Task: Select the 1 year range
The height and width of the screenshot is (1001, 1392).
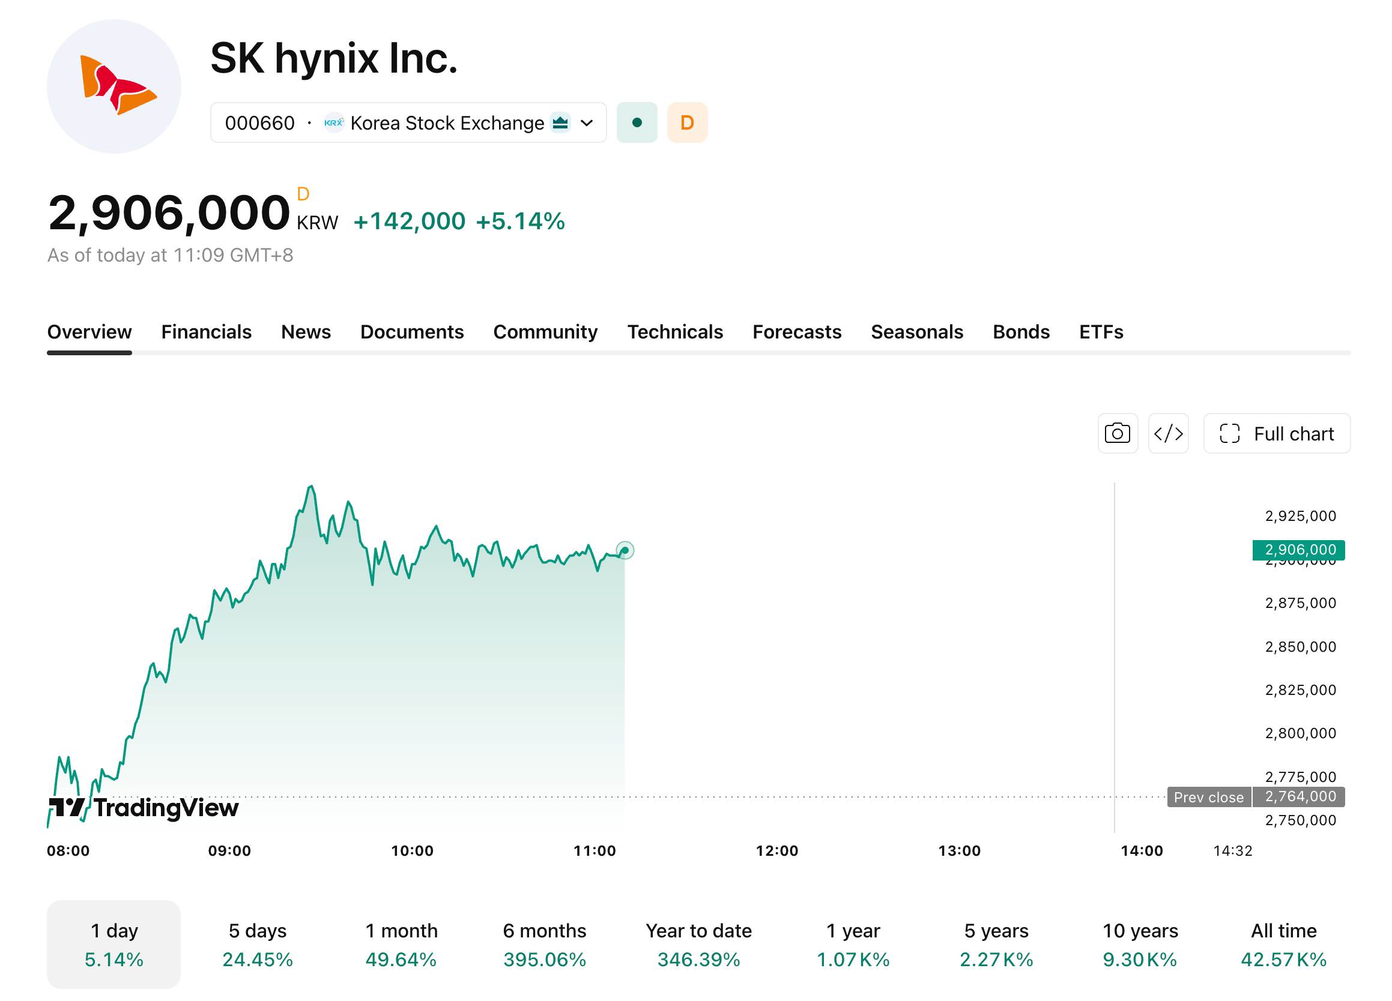Action: (x=853, y=945)
